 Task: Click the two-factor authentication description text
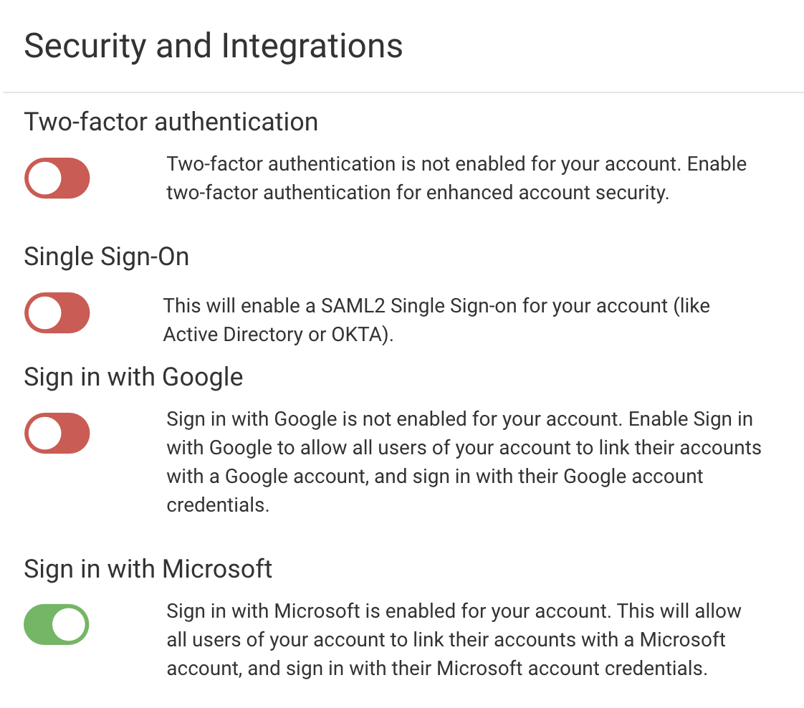(456, 178)
